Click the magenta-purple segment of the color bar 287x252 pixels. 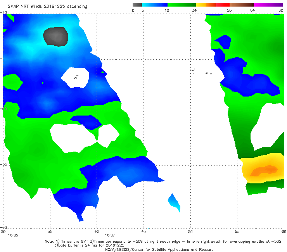click(268, 5)
